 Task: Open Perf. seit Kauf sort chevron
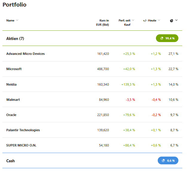[133, 20]
